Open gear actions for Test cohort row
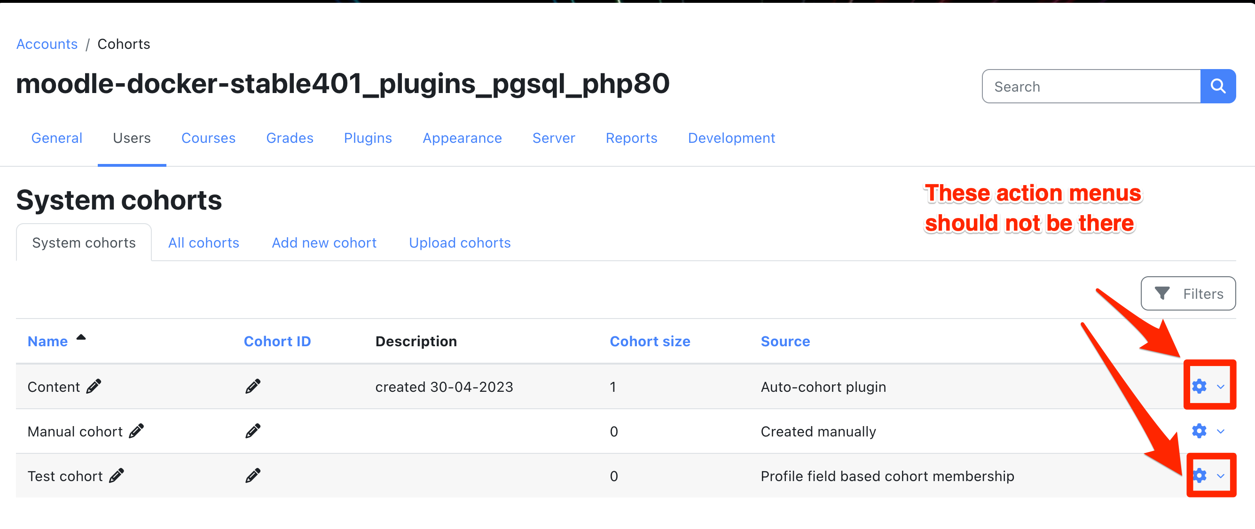1255x529 pixels. [1199, 475]
